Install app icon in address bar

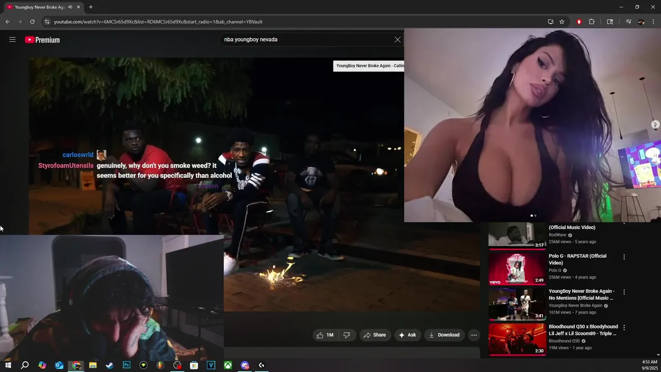[550, 22]
